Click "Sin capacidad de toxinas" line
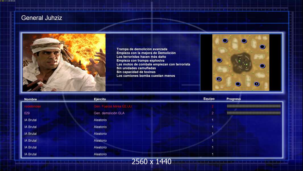The height and width of the screenshot is (171, 303). pyautogui.click(x=136, y=72)
